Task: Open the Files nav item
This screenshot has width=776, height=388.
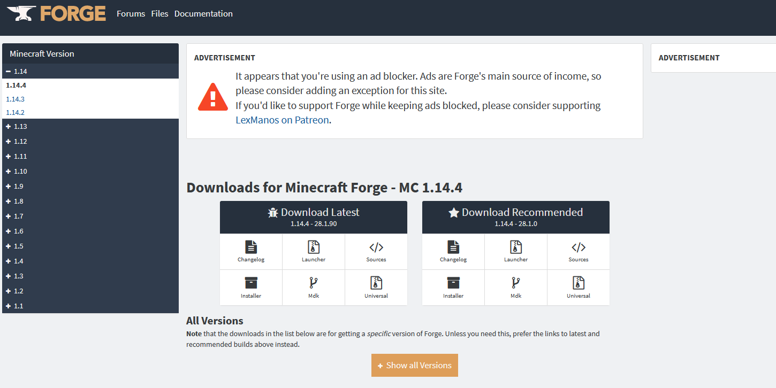Action: point(159,14)
